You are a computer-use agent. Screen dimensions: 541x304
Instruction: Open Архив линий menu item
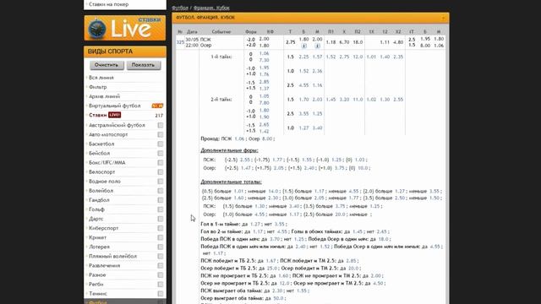pyautogui.click(x=104, y=96)
